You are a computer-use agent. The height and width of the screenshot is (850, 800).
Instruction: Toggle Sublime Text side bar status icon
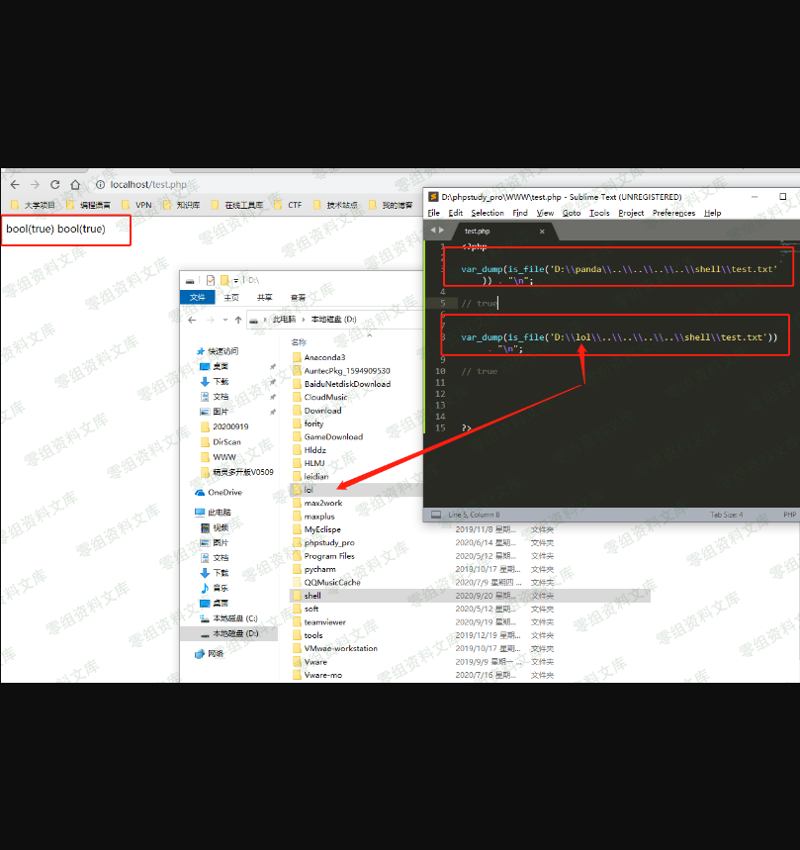(x=435, y=515)
